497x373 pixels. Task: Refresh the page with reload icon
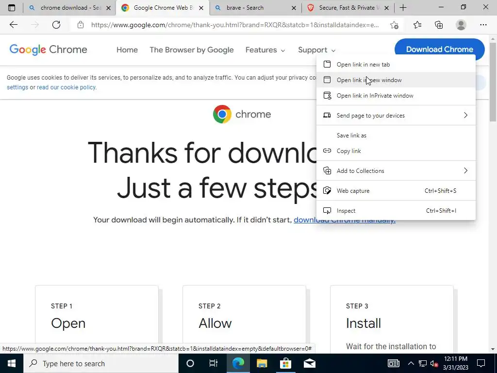pos(56,25)
